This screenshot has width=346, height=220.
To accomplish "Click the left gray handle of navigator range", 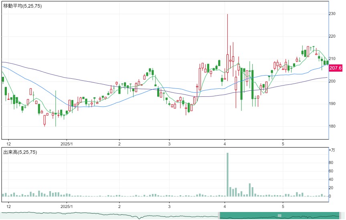I will click(219, 215).
